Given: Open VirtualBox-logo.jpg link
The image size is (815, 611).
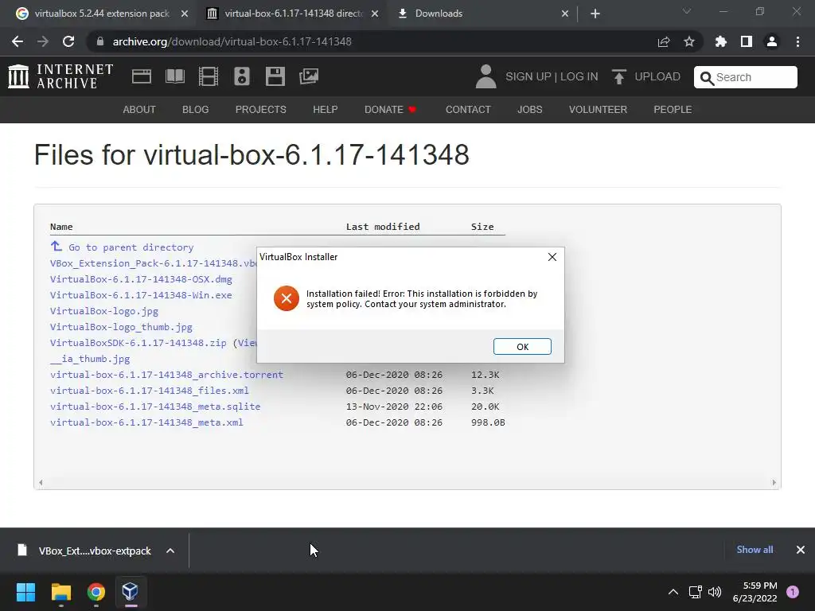Looking at the screenshot, I should pos(104,311).
